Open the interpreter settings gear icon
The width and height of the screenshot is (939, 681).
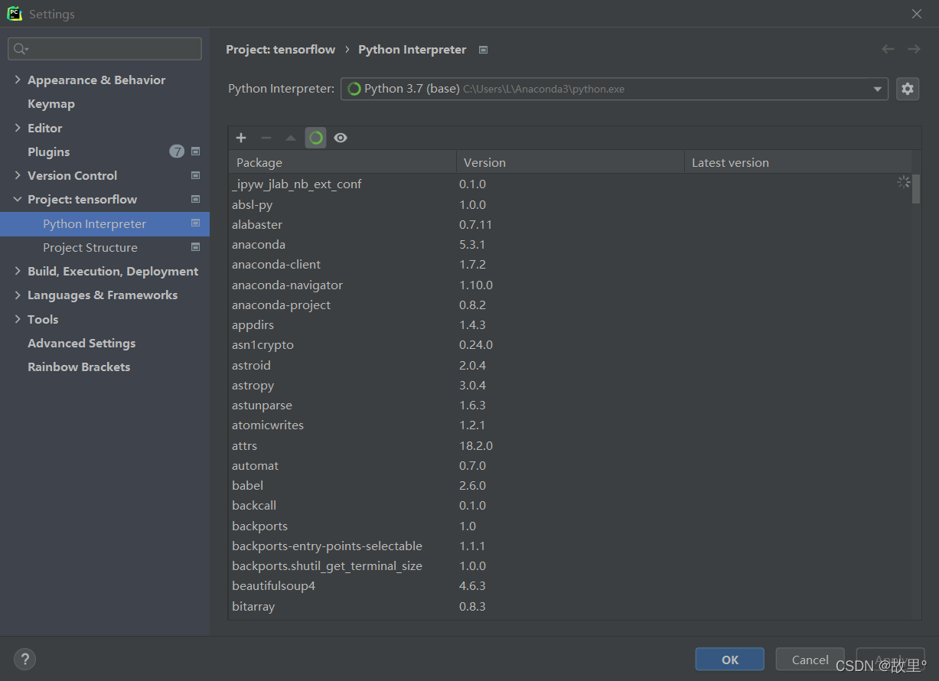coord(908,89)
